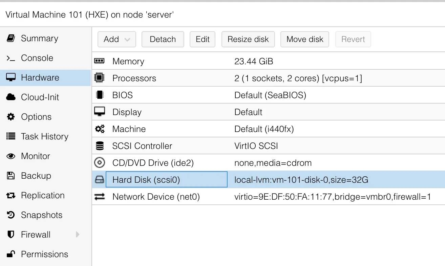Click the Move disk button
445x266 pixels.
click(x=305, y=39)
